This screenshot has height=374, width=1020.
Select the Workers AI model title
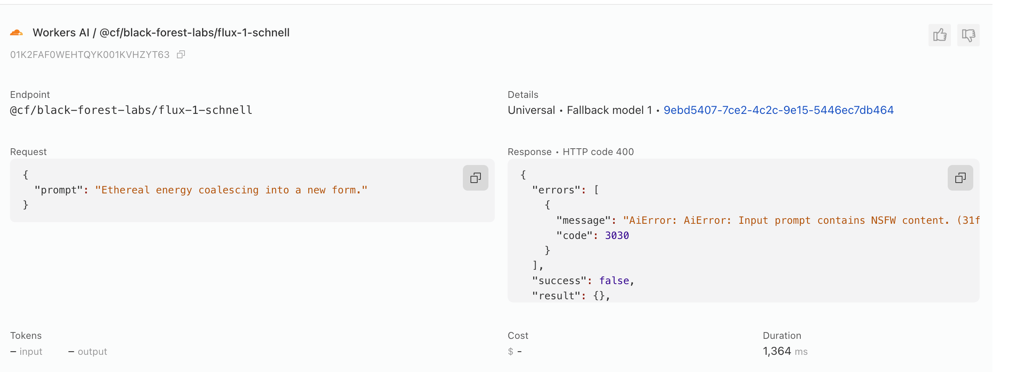point(161,32)
